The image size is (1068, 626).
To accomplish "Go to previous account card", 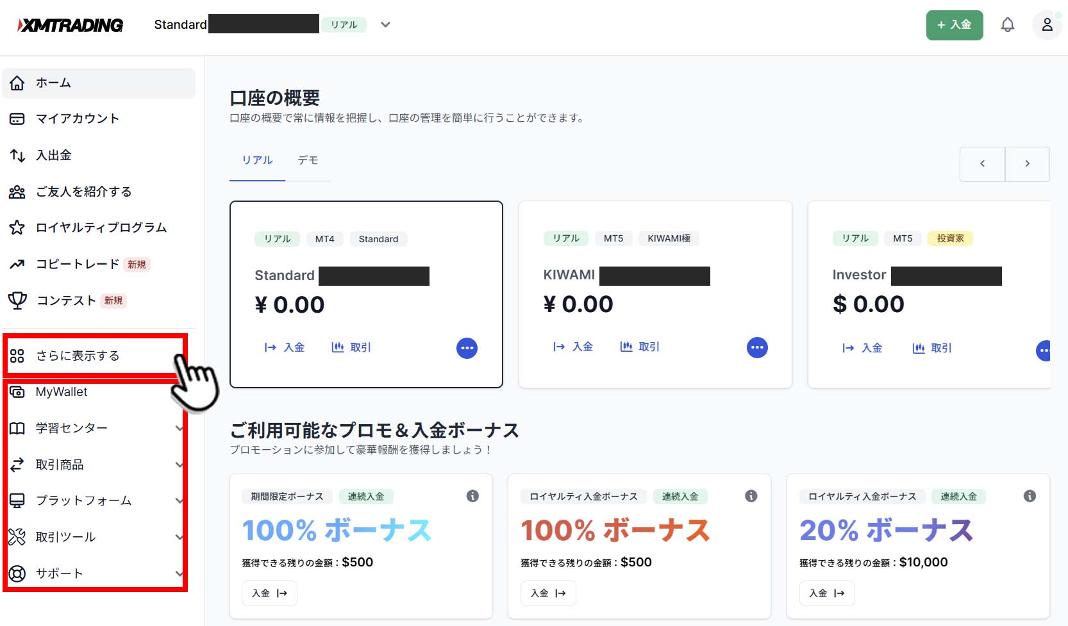I will tap(982, 164).
